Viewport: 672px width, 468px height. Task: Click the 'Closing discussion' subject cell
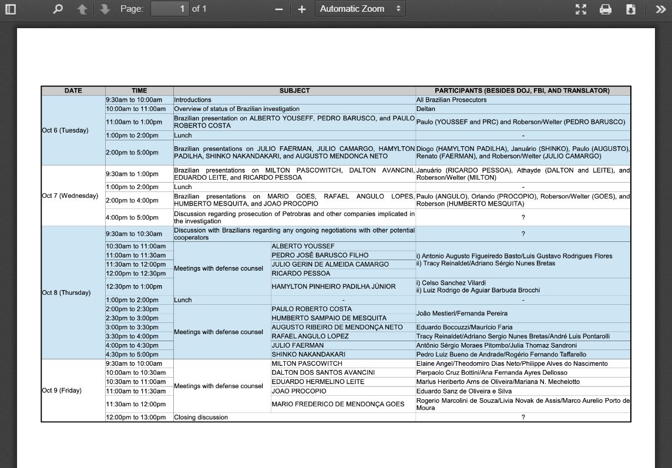pyautogui.click(x=294, y=418)
